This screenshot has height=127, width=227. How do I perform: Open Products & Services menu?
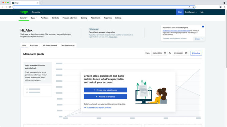pyautogui.click(x=70, y=18)
